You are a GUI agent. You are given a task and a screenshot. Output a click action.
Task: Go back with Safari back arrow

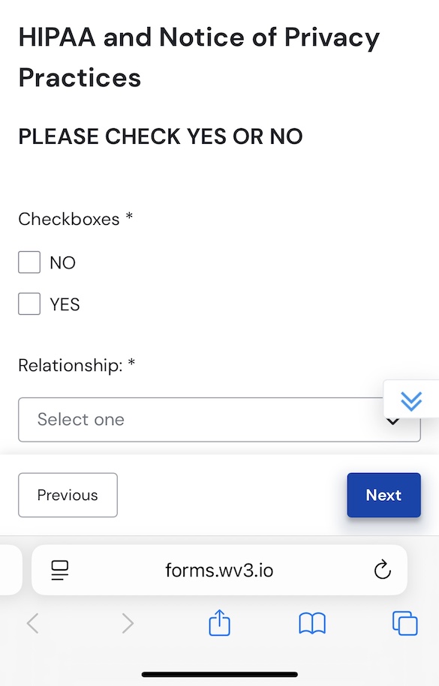33,623
